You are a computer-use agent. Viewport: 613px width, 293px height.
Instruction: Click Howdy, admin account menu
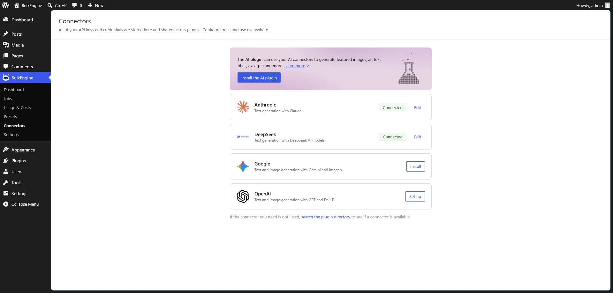tap(593, 5)
